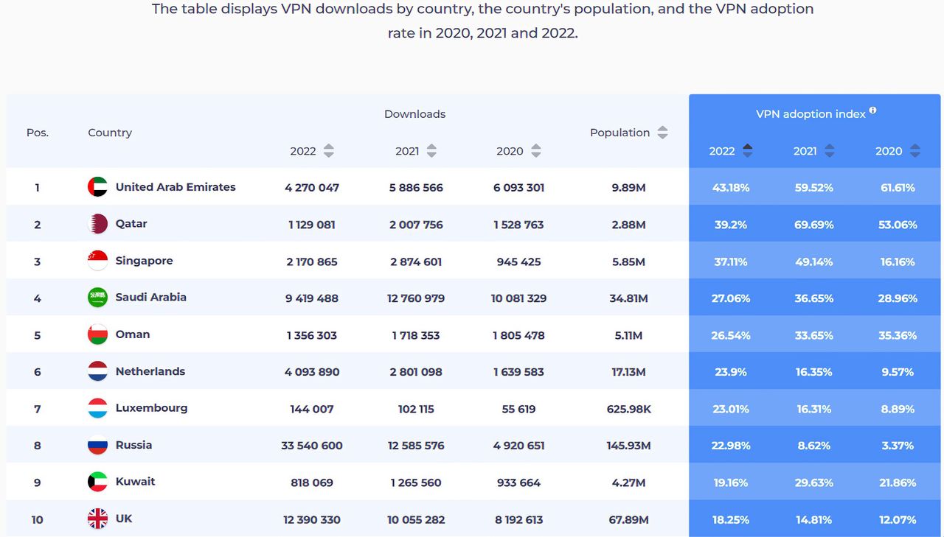Image resolution: width=944 pixels, height=537 pixels.
Task: Sort by 2021 VPN adoption index
Action: 830,151
